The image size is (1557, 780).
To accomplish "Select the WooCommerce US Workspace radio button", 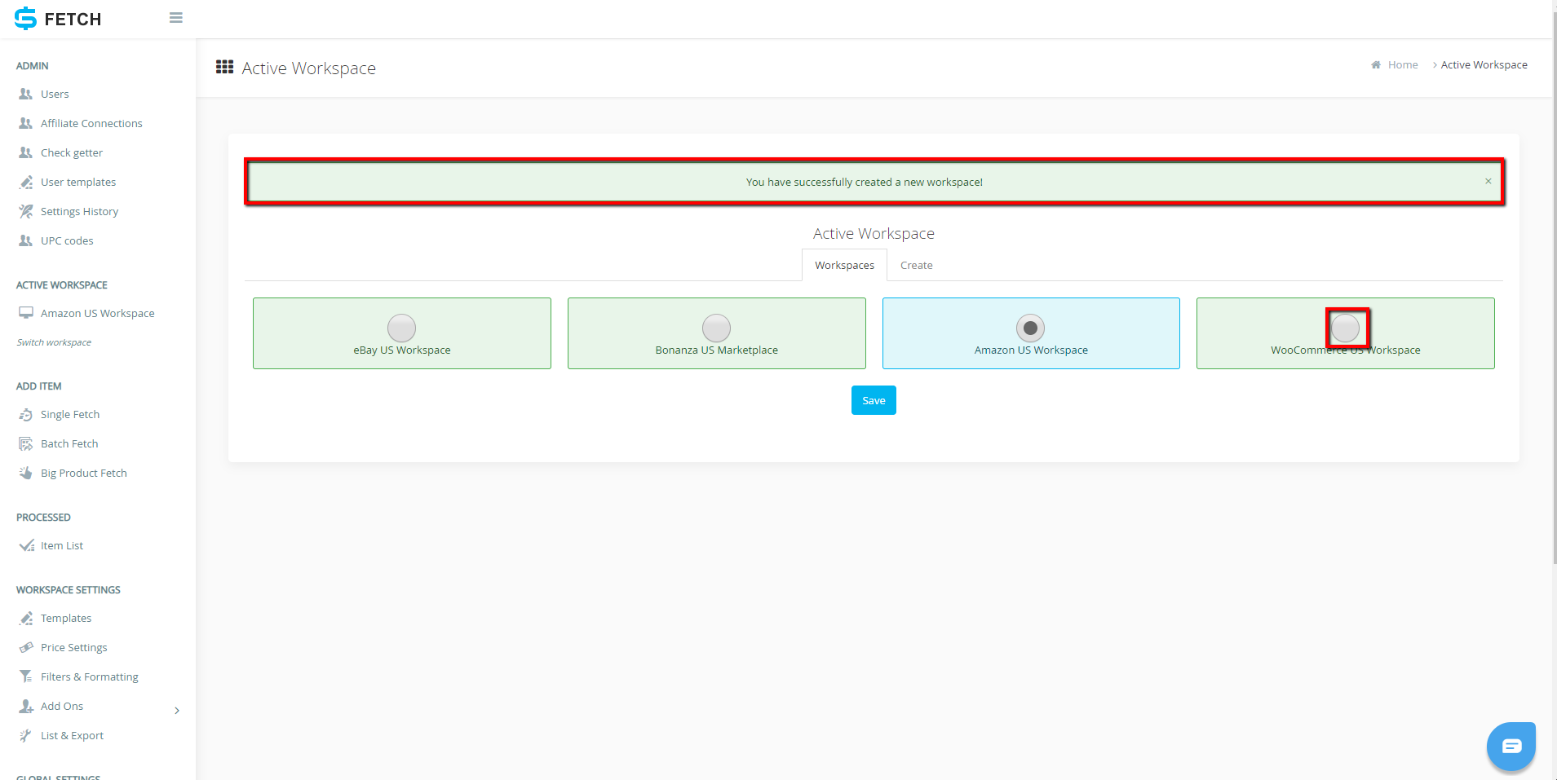I will 1345,328.
